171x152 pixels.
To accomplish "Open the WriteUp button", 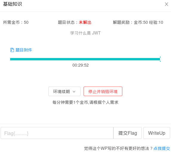I will [157, 133].
